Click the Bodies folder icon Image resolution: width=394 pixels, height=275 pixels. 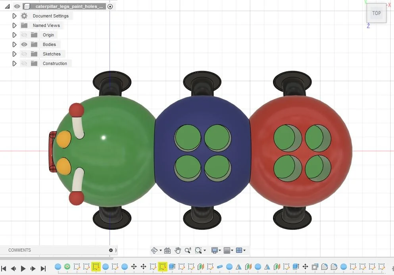tap(34, 44)
